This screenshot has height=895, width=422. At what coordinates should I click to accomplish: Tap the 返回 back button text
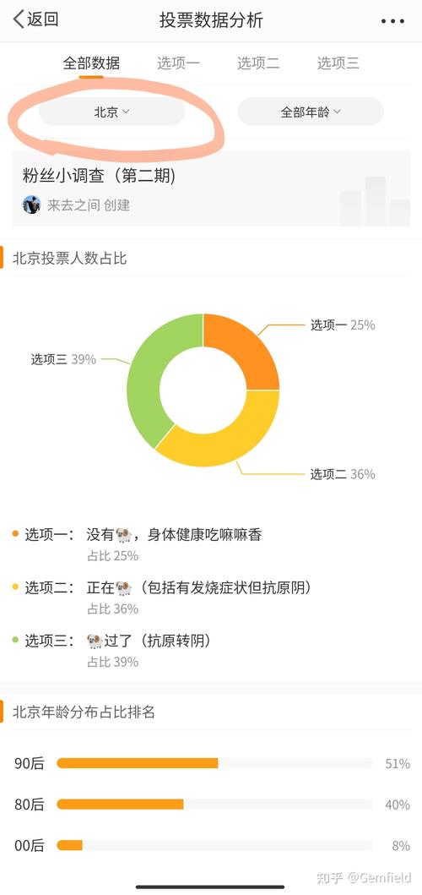click(43, 19)
